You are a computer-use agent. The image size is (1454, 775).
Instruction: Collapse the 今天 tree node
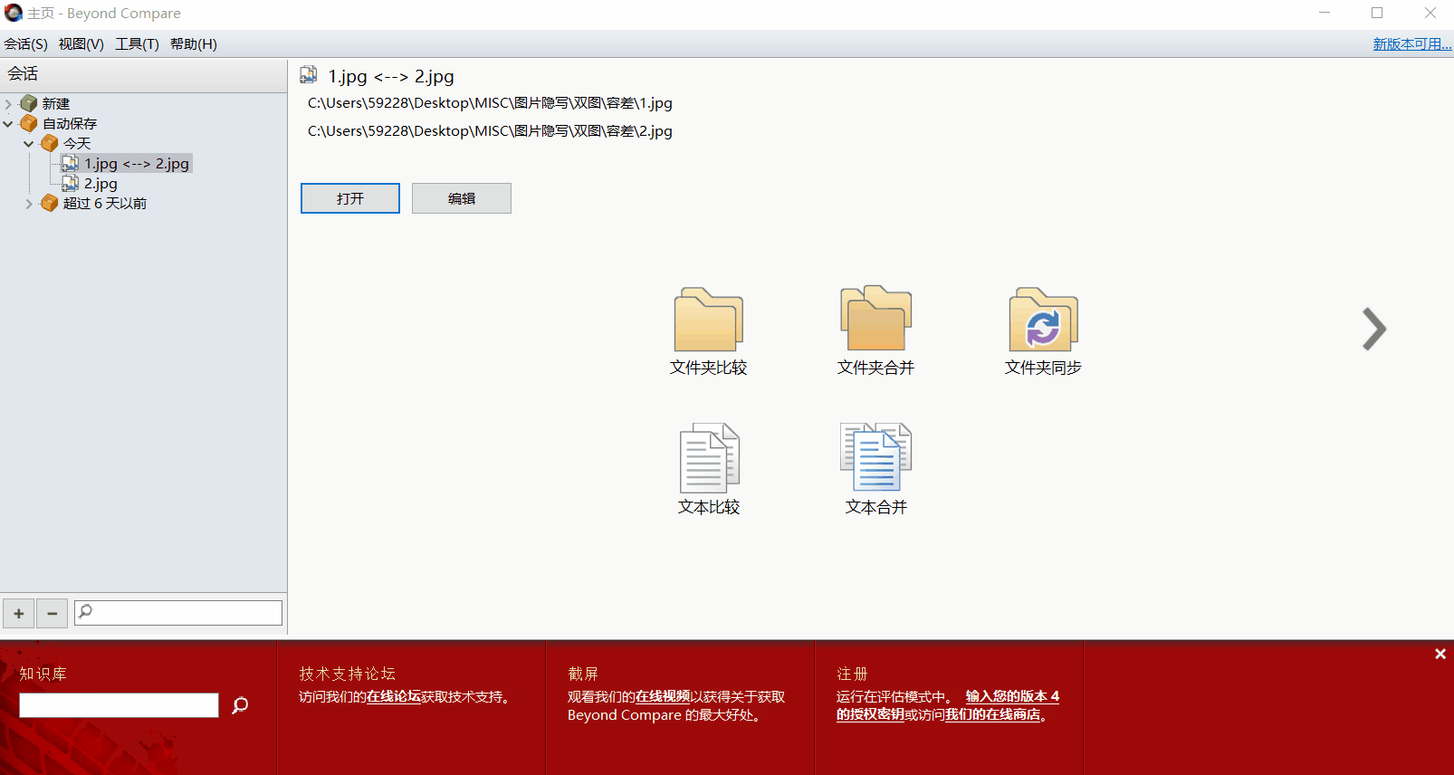(x=29, y=144)
